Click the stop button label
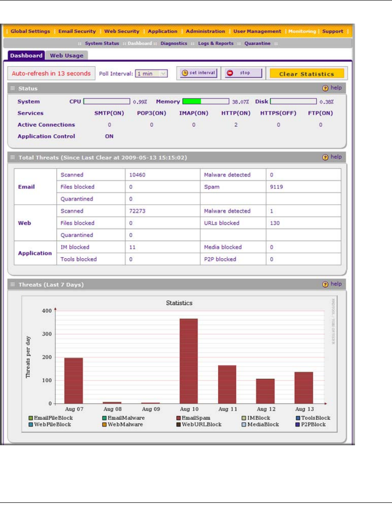The image size is (392, 531). coord(245,73)
